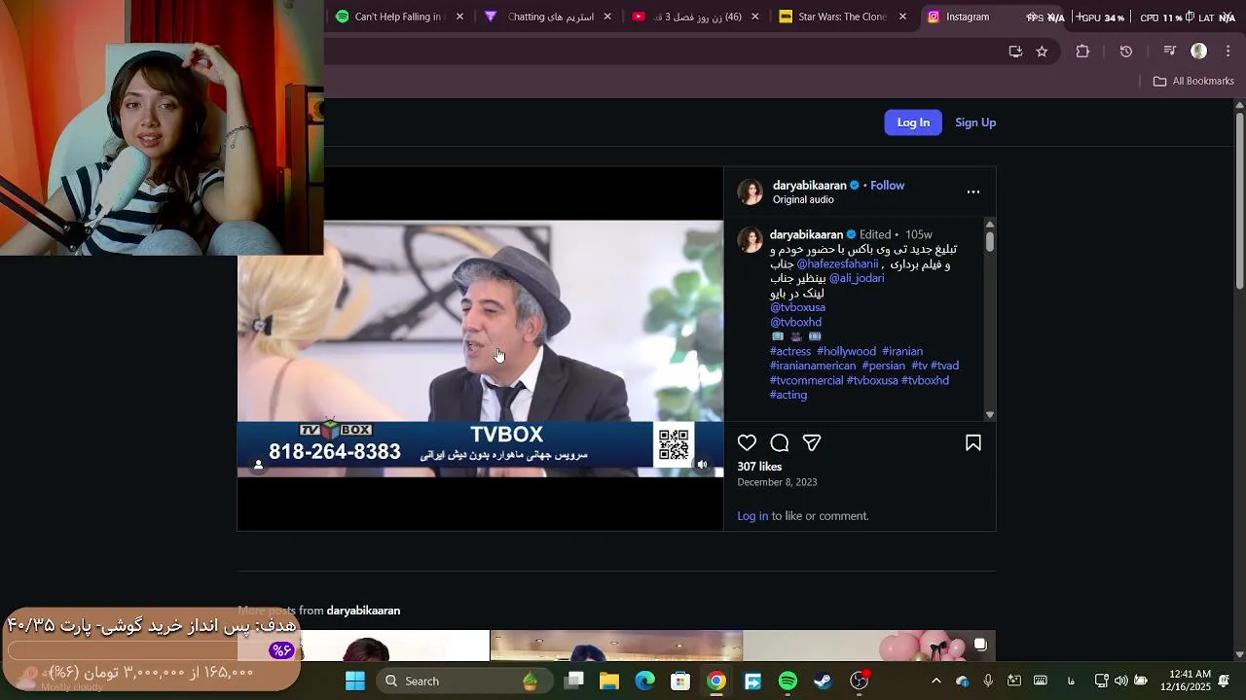Viewport: 1246px width, 700px height.
Task: Close the Star Wars tab
Action: 902,17
